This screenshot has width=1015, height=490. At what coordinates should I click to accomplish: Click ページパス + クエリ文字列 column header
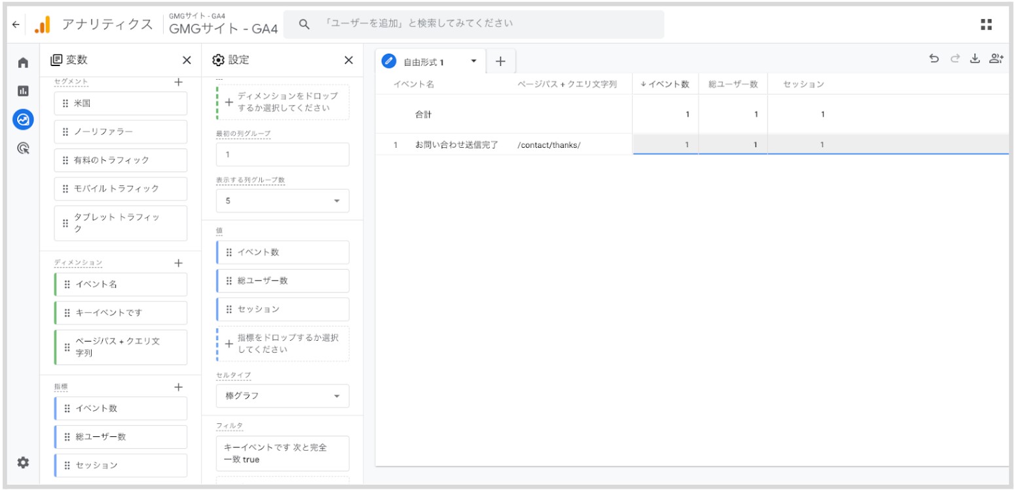[567, 84]
